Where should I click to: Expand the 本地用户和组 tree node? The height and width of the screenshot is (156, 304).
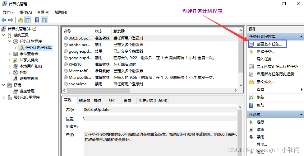[x=10, y=66]
